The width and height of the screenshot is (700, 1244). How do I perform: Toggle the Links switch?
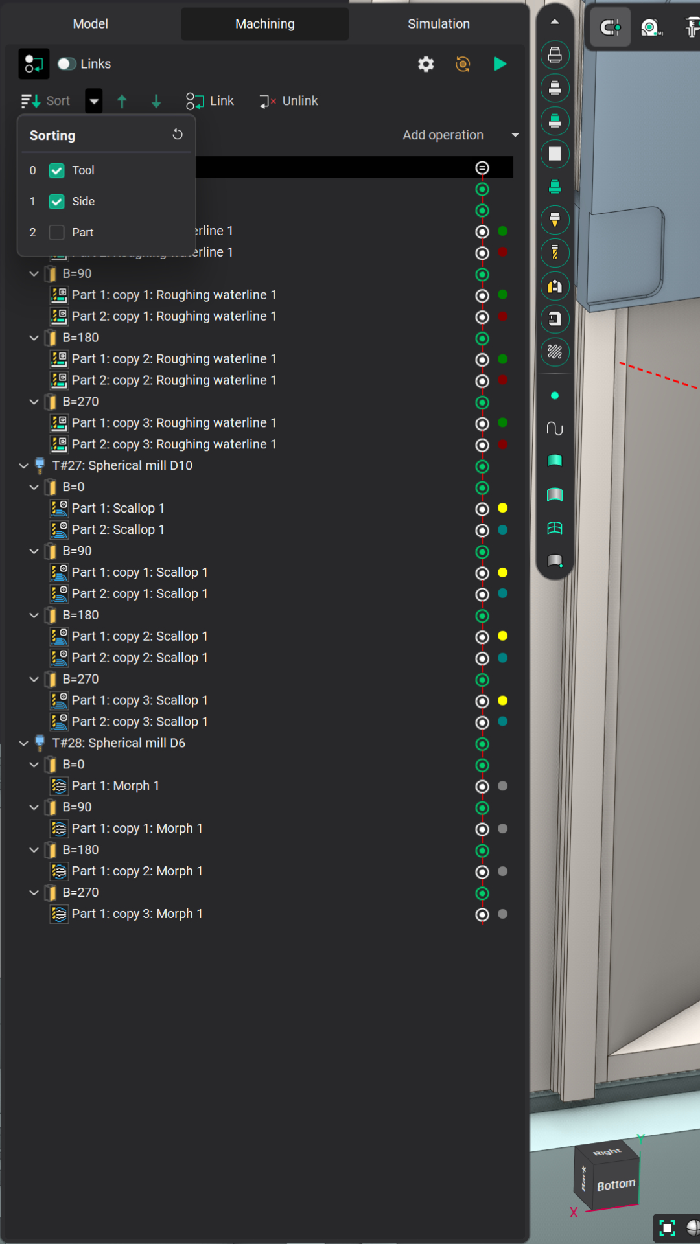pos(67,63)
